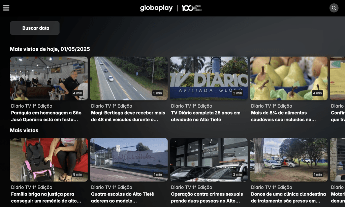Click the 100 Anos de Globo logo
Viewport: 345px width, 207px height.
[192, 8]
